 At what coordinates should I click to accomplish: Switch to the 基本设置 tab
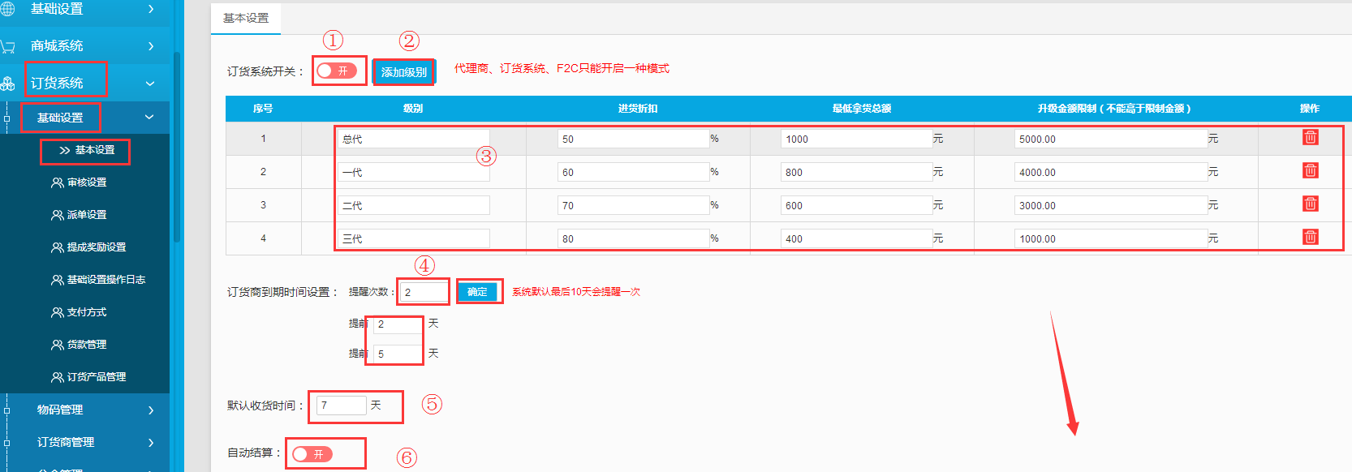[246, 18]
